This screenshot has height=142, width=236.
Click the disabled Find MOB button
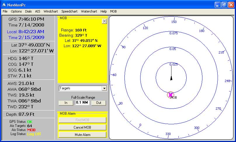click(82, 120)
